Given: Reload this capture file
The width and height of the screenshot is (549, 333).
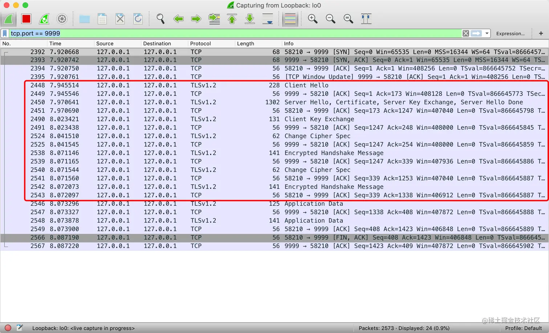Looking at the screenshot, I should point(138,19).
